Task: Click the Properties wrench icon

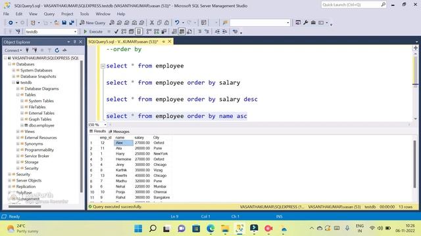Action: [305, 23]
